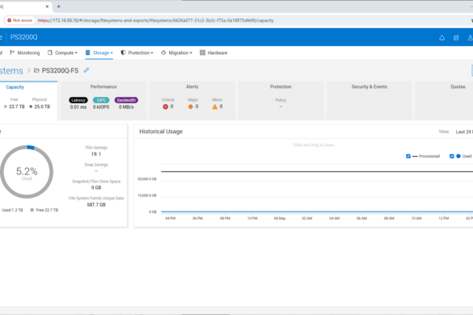Click the Not secure warning icon
Image resolution: width=473 pixels, height=315 pixels.
(x=10, y=20)
